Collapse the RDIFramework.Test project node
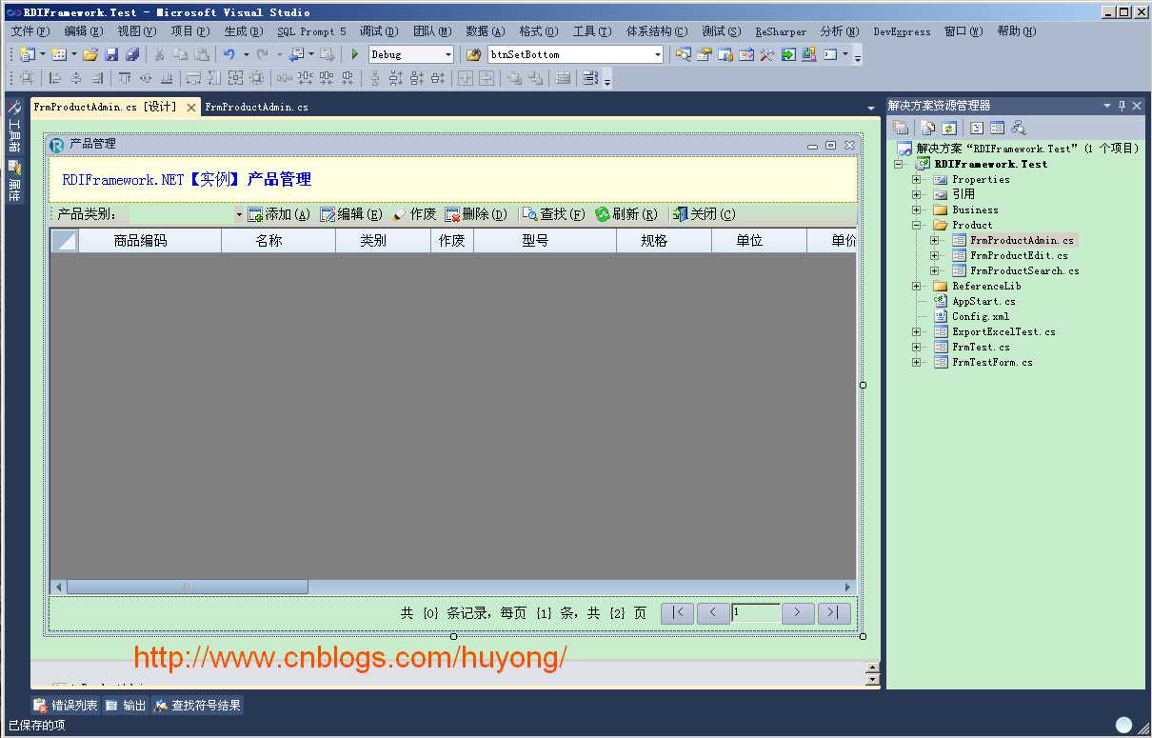 [x=898, y=165]
